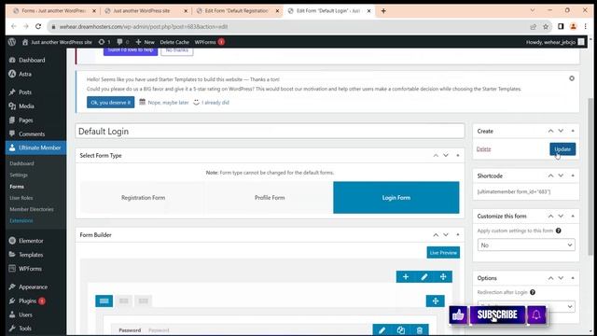Delete the Password field

419,330
